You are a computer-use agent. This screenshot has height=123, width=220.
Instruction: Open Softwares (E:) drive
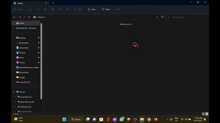26,107
